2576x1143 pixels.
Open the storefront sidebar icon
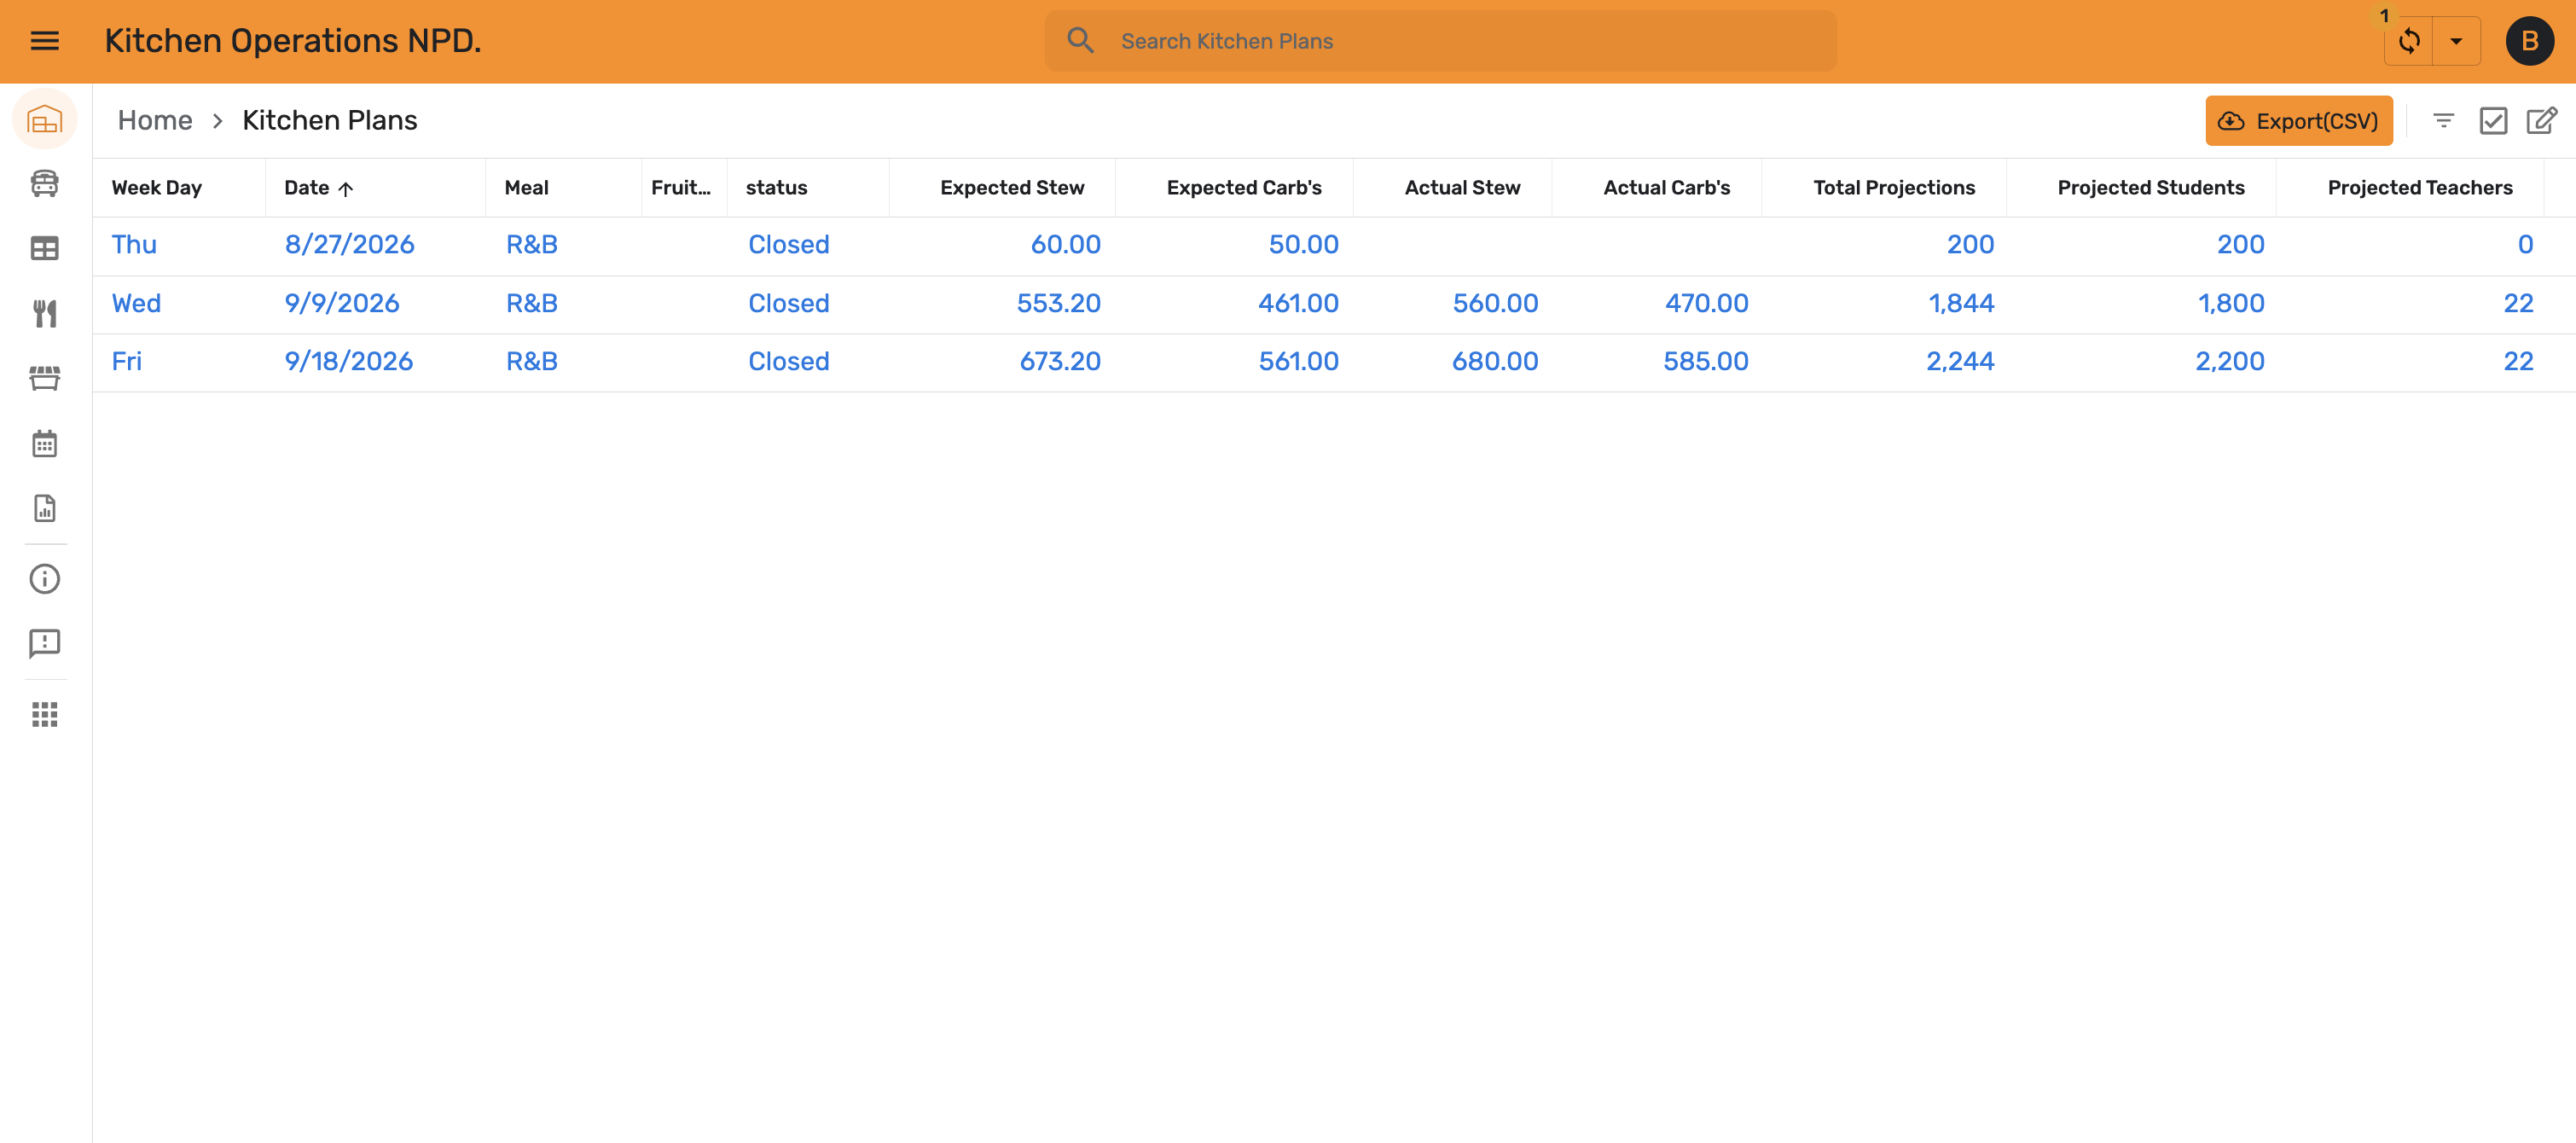(45, 378)
